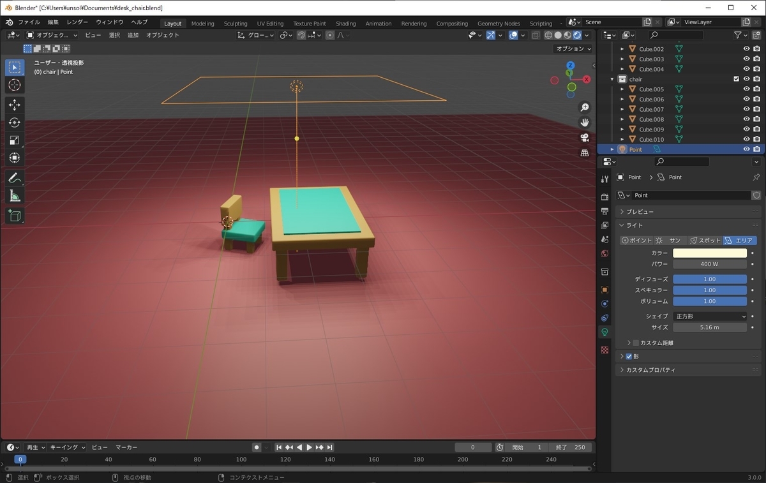Open the 編集 menu
The width and height of the screenshot is (766, 483).
pos(54,22)
